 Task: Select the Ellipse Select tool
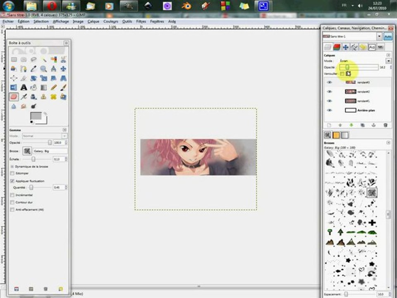point(24,60)
